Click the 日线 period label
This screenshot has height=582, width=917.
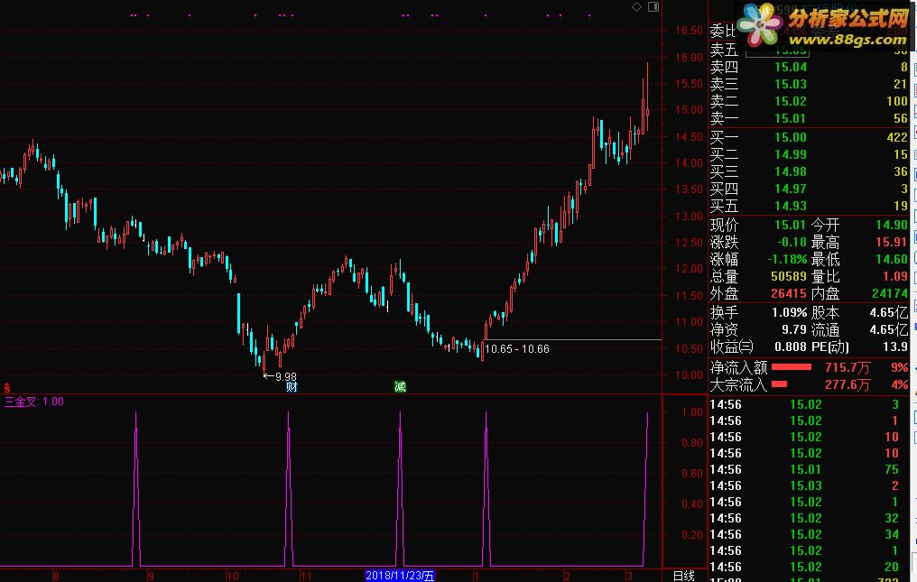683,577
